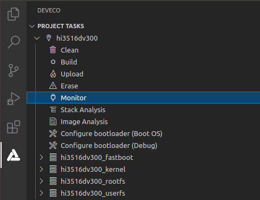Open Run and Debug view

(14, 99)
